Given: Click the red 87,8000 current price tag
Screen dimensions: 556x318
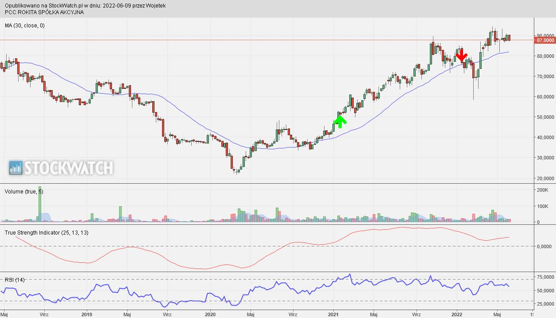Looking at the screenshot, I should tap(545, 40).
